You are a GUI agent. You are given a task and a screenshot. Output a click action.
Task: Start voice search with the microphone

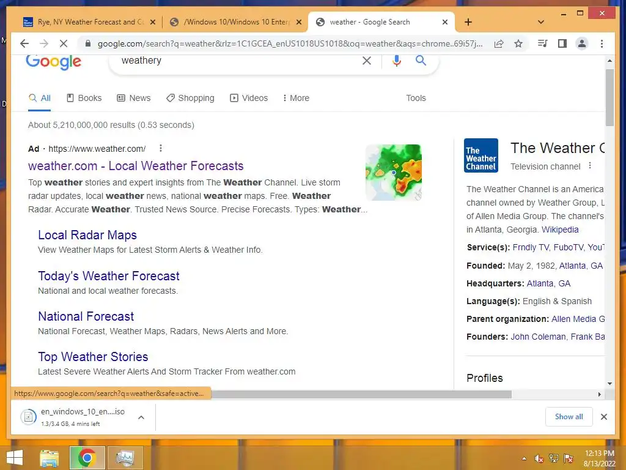396,61
